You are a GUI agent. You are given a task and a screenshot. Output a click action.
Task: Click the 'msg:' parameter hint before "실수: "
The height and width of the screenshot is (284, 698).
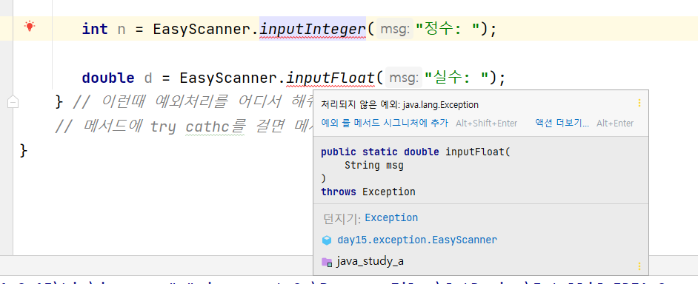404,78
